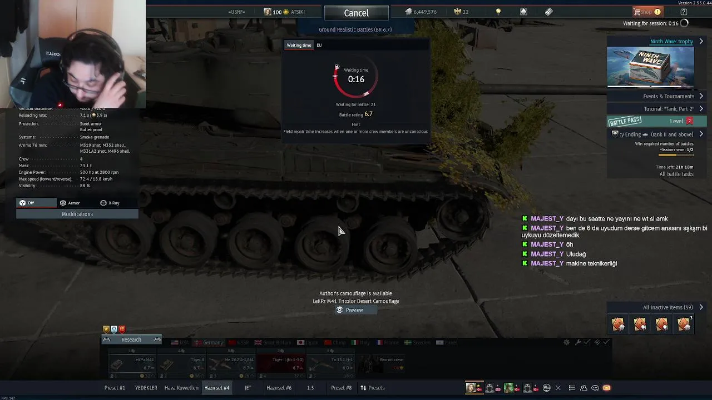
Task: Switch to Preset #8
Action: click(342, 388)
